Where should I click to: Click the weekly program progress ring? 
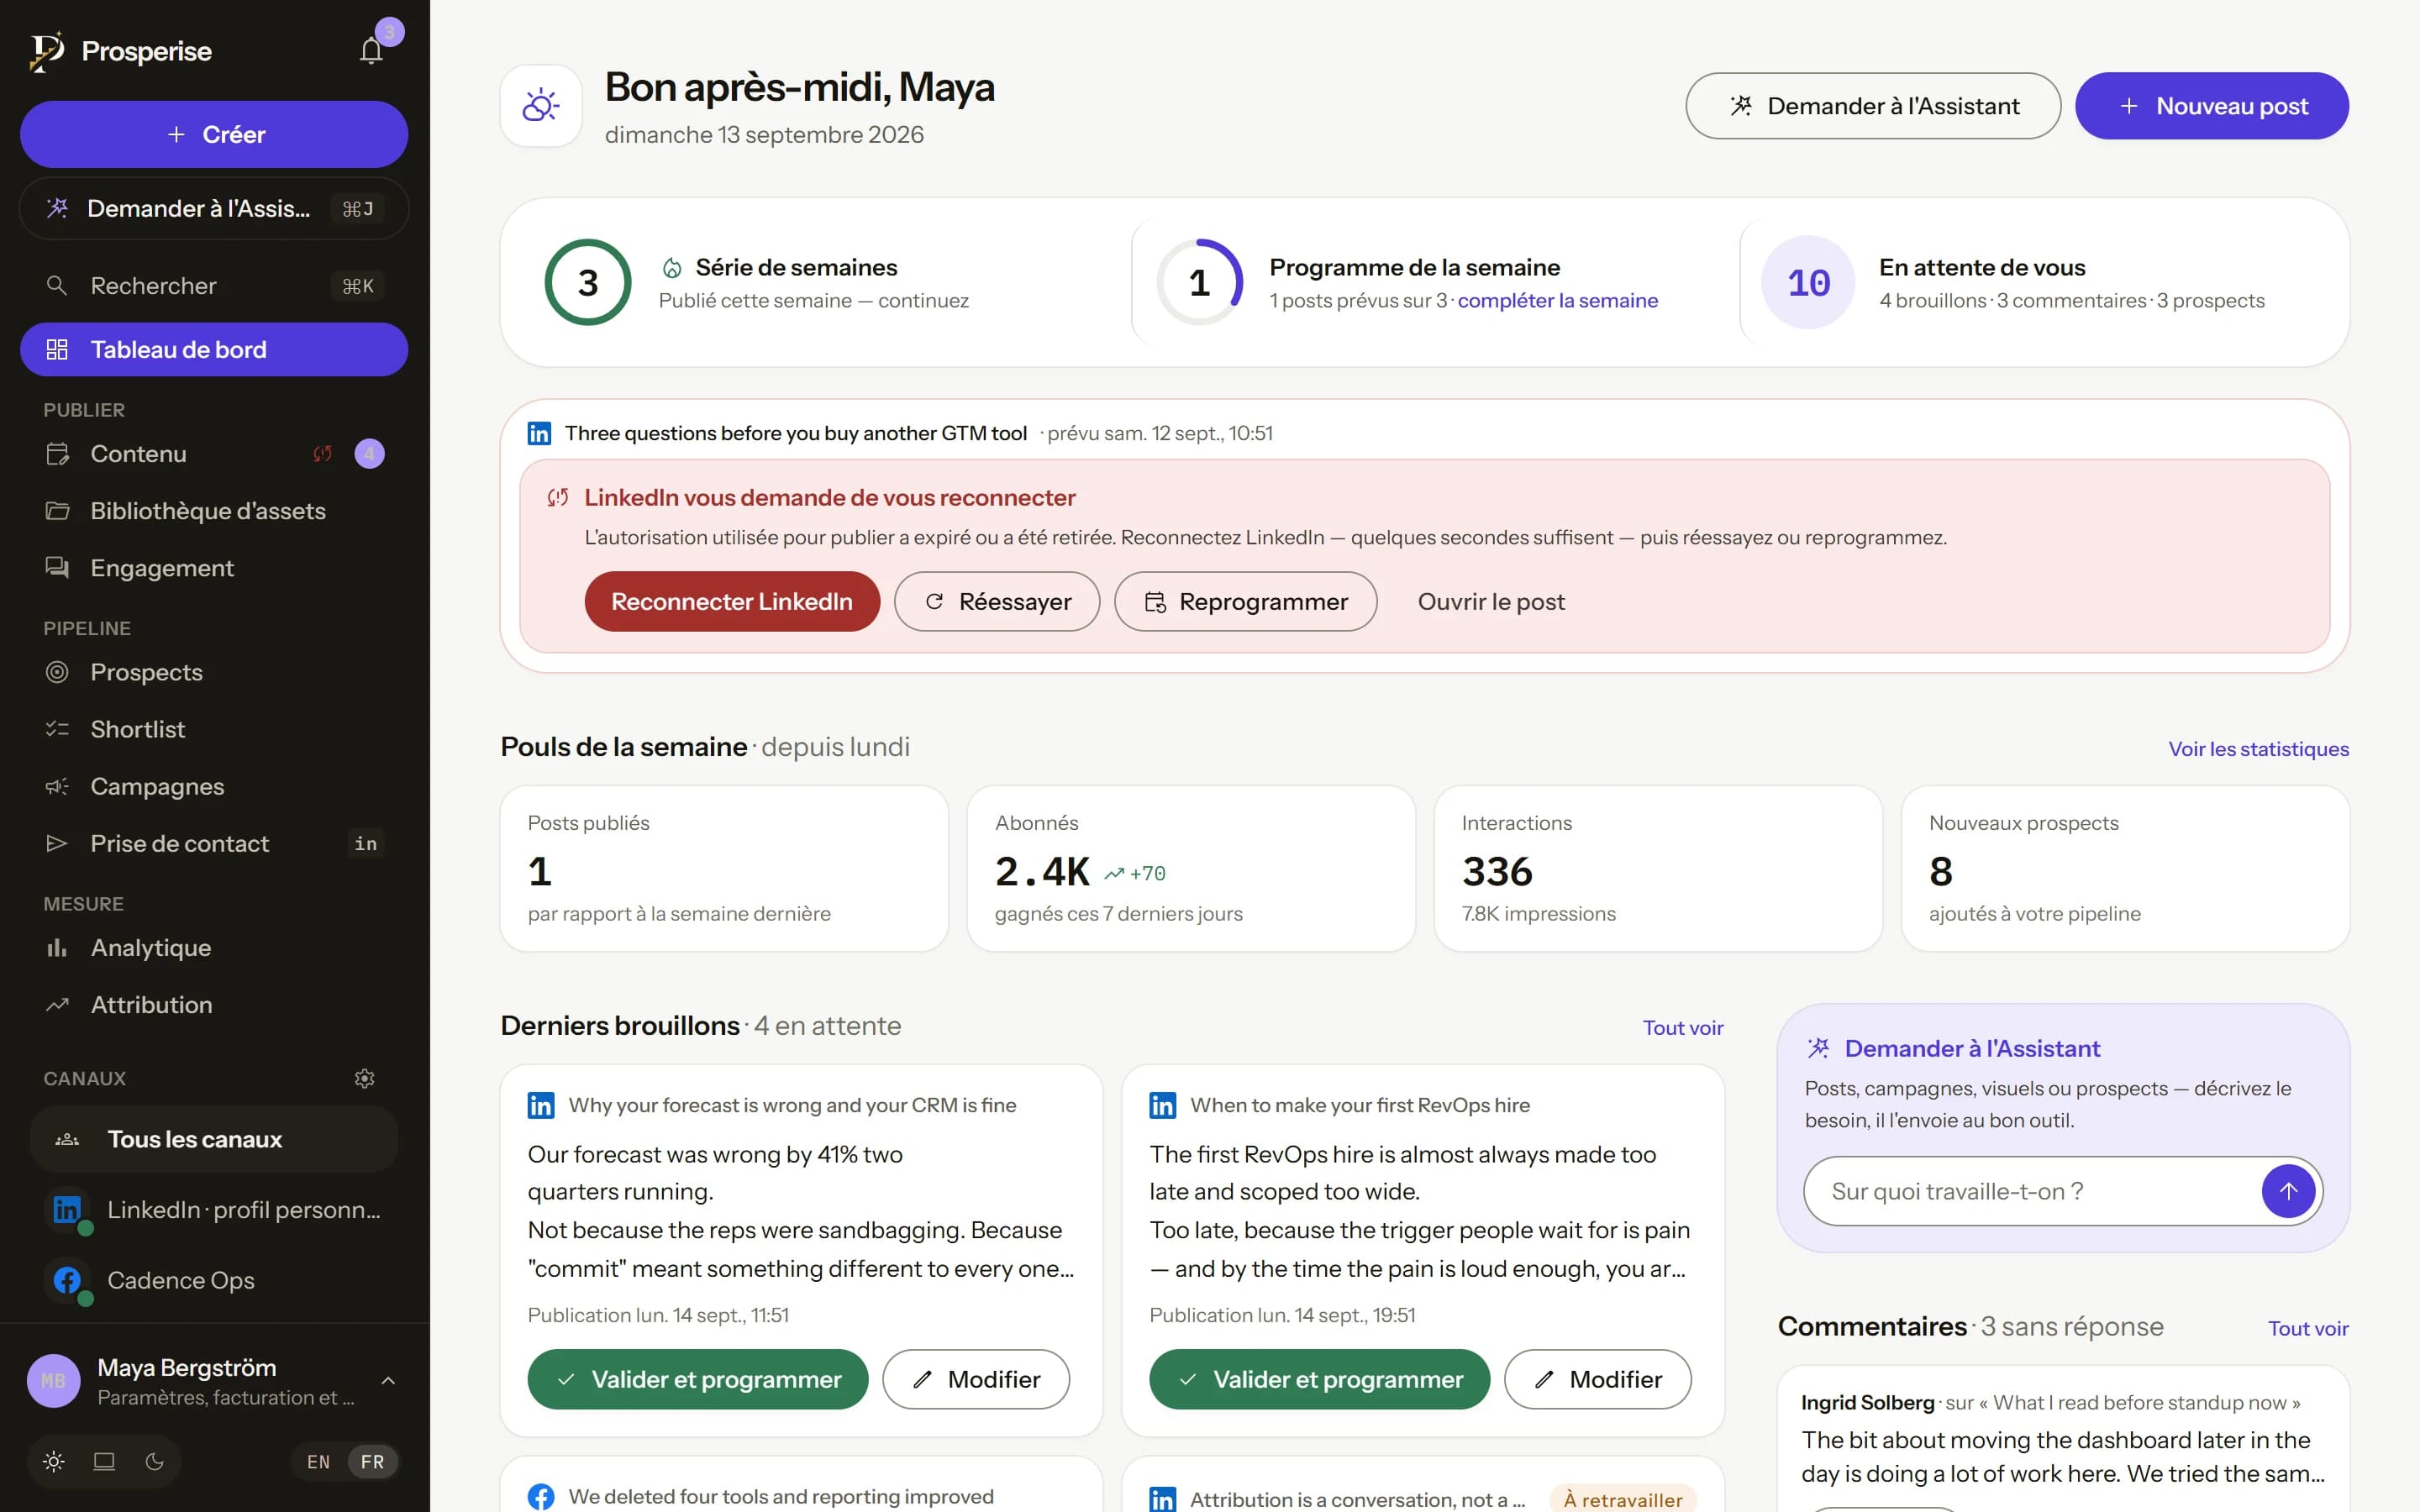[1199, 282]
